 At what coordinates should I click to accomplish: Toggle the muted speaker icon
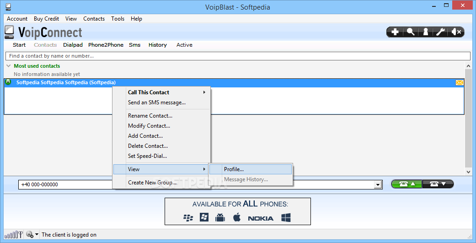456,32
